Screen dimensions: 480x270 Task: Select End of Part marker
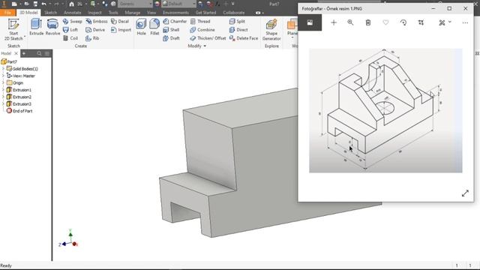(x=19, y=111)
